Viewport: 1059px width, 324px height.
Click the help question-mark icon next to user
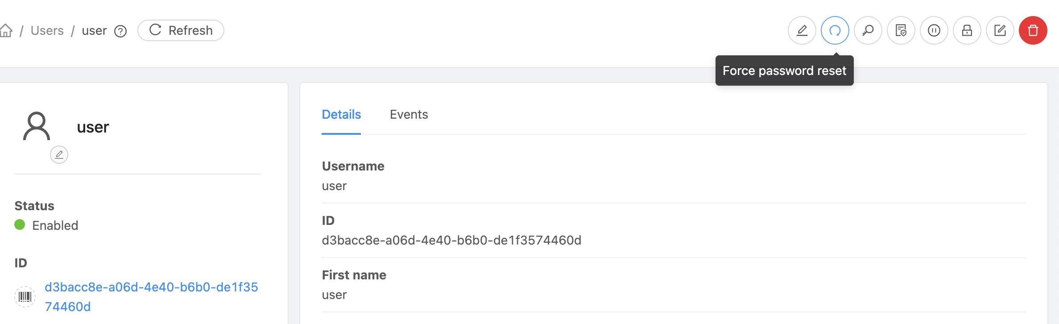(119, 31)
